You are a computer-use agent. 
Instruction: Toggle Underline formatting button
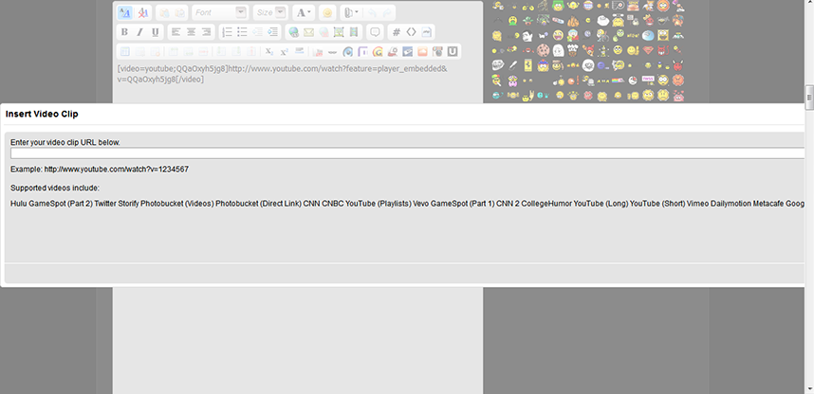click(x=156, y=32)
